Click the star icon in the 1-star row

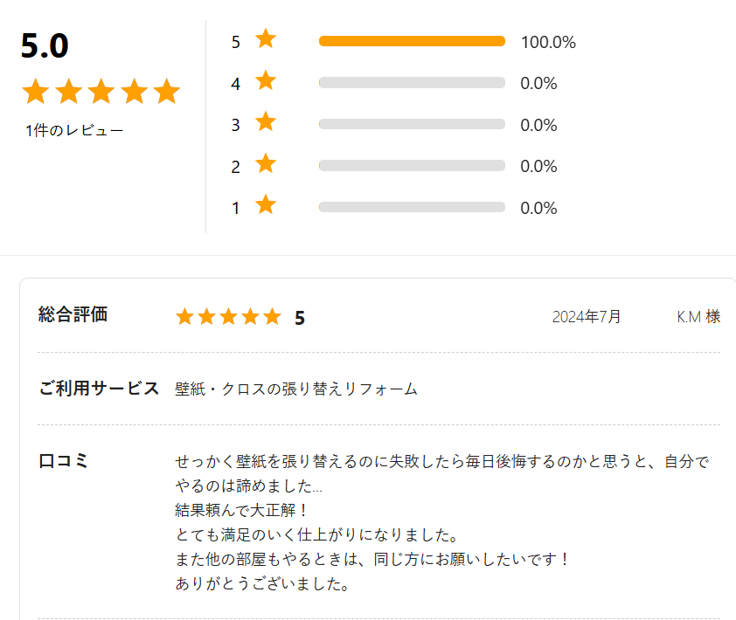(266, 204)
